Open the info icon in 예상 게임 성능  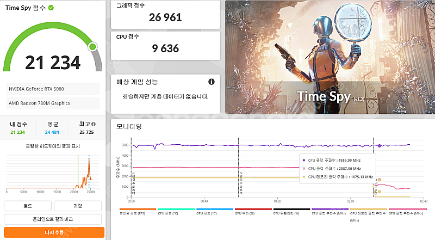point(212,82)
